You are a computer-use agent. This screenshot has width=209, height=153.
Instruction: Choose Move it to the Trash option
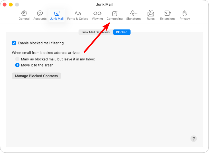(17, 65)
